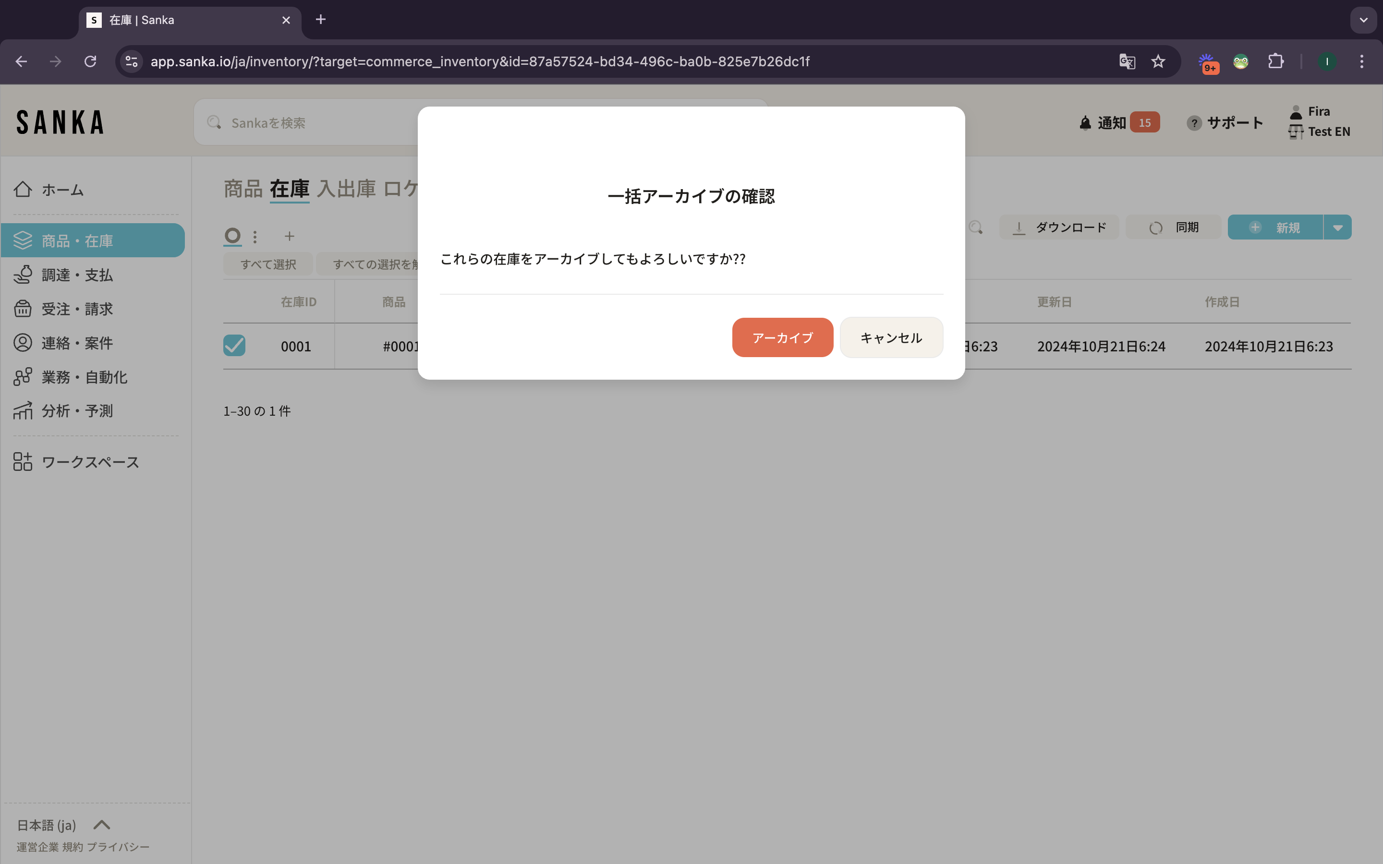1383x864 pixels.
Task: Bookmark page with the star icon
Action: click(x=1158, y=61)
